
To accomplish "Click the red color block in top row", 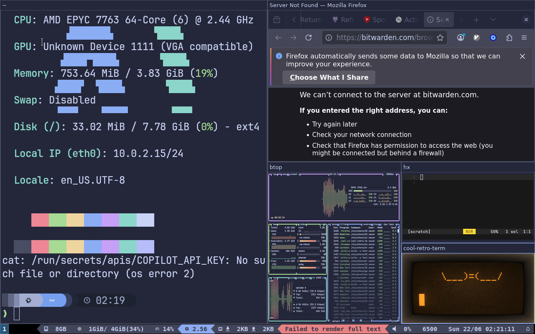I will pyautogui.click(x=40, y=220).
